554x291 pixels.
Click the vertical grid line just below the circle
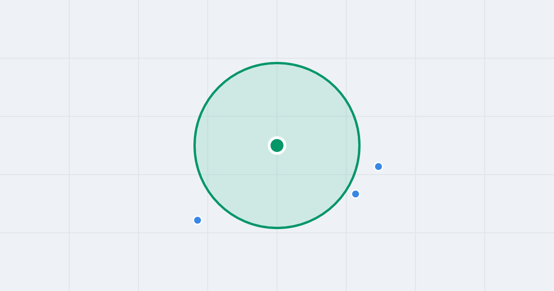pyautogui.click(x=277, y=260)
